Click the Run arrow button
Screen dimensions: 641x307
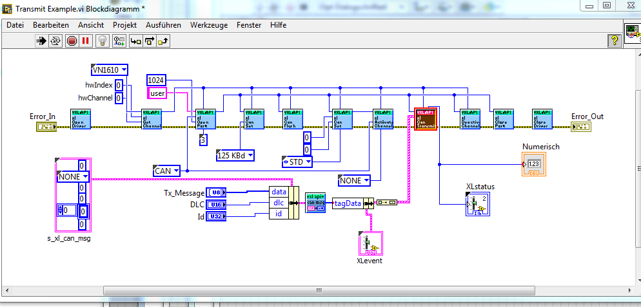click(42, 41)
